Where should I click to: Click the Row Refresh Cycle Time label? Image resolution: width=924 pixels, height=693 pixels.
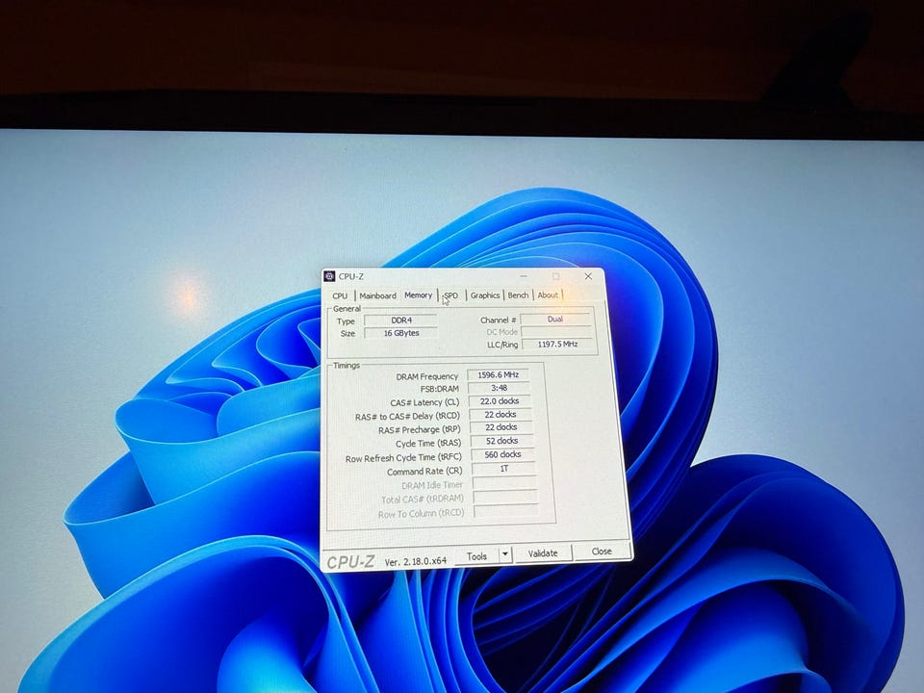(403, 458)
